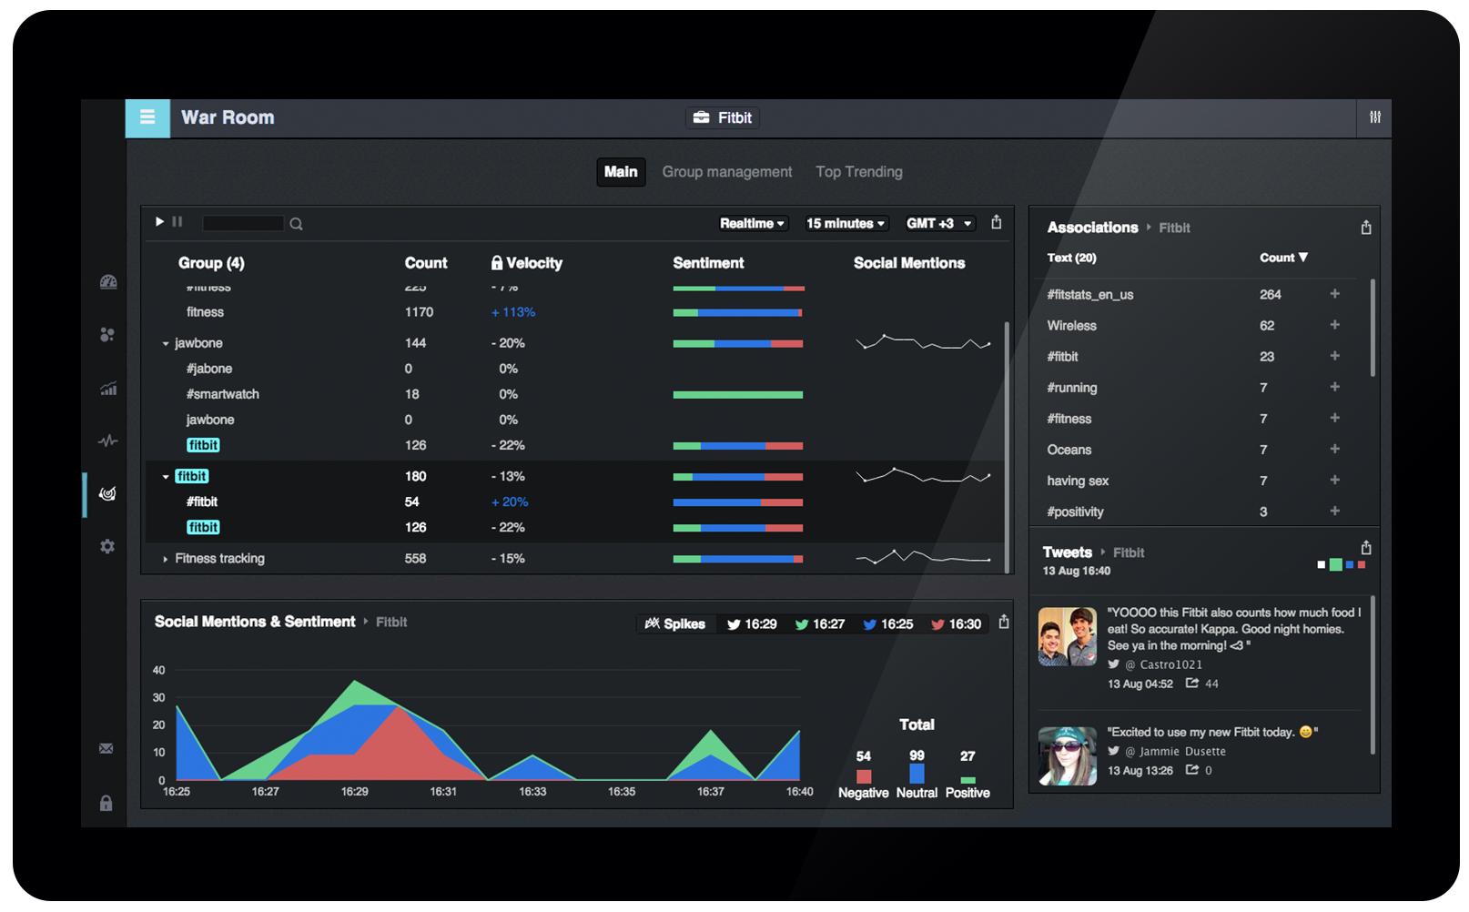Click the Velocity lock icon
This screenshot has width=1469, height=912.
point(497,263)
